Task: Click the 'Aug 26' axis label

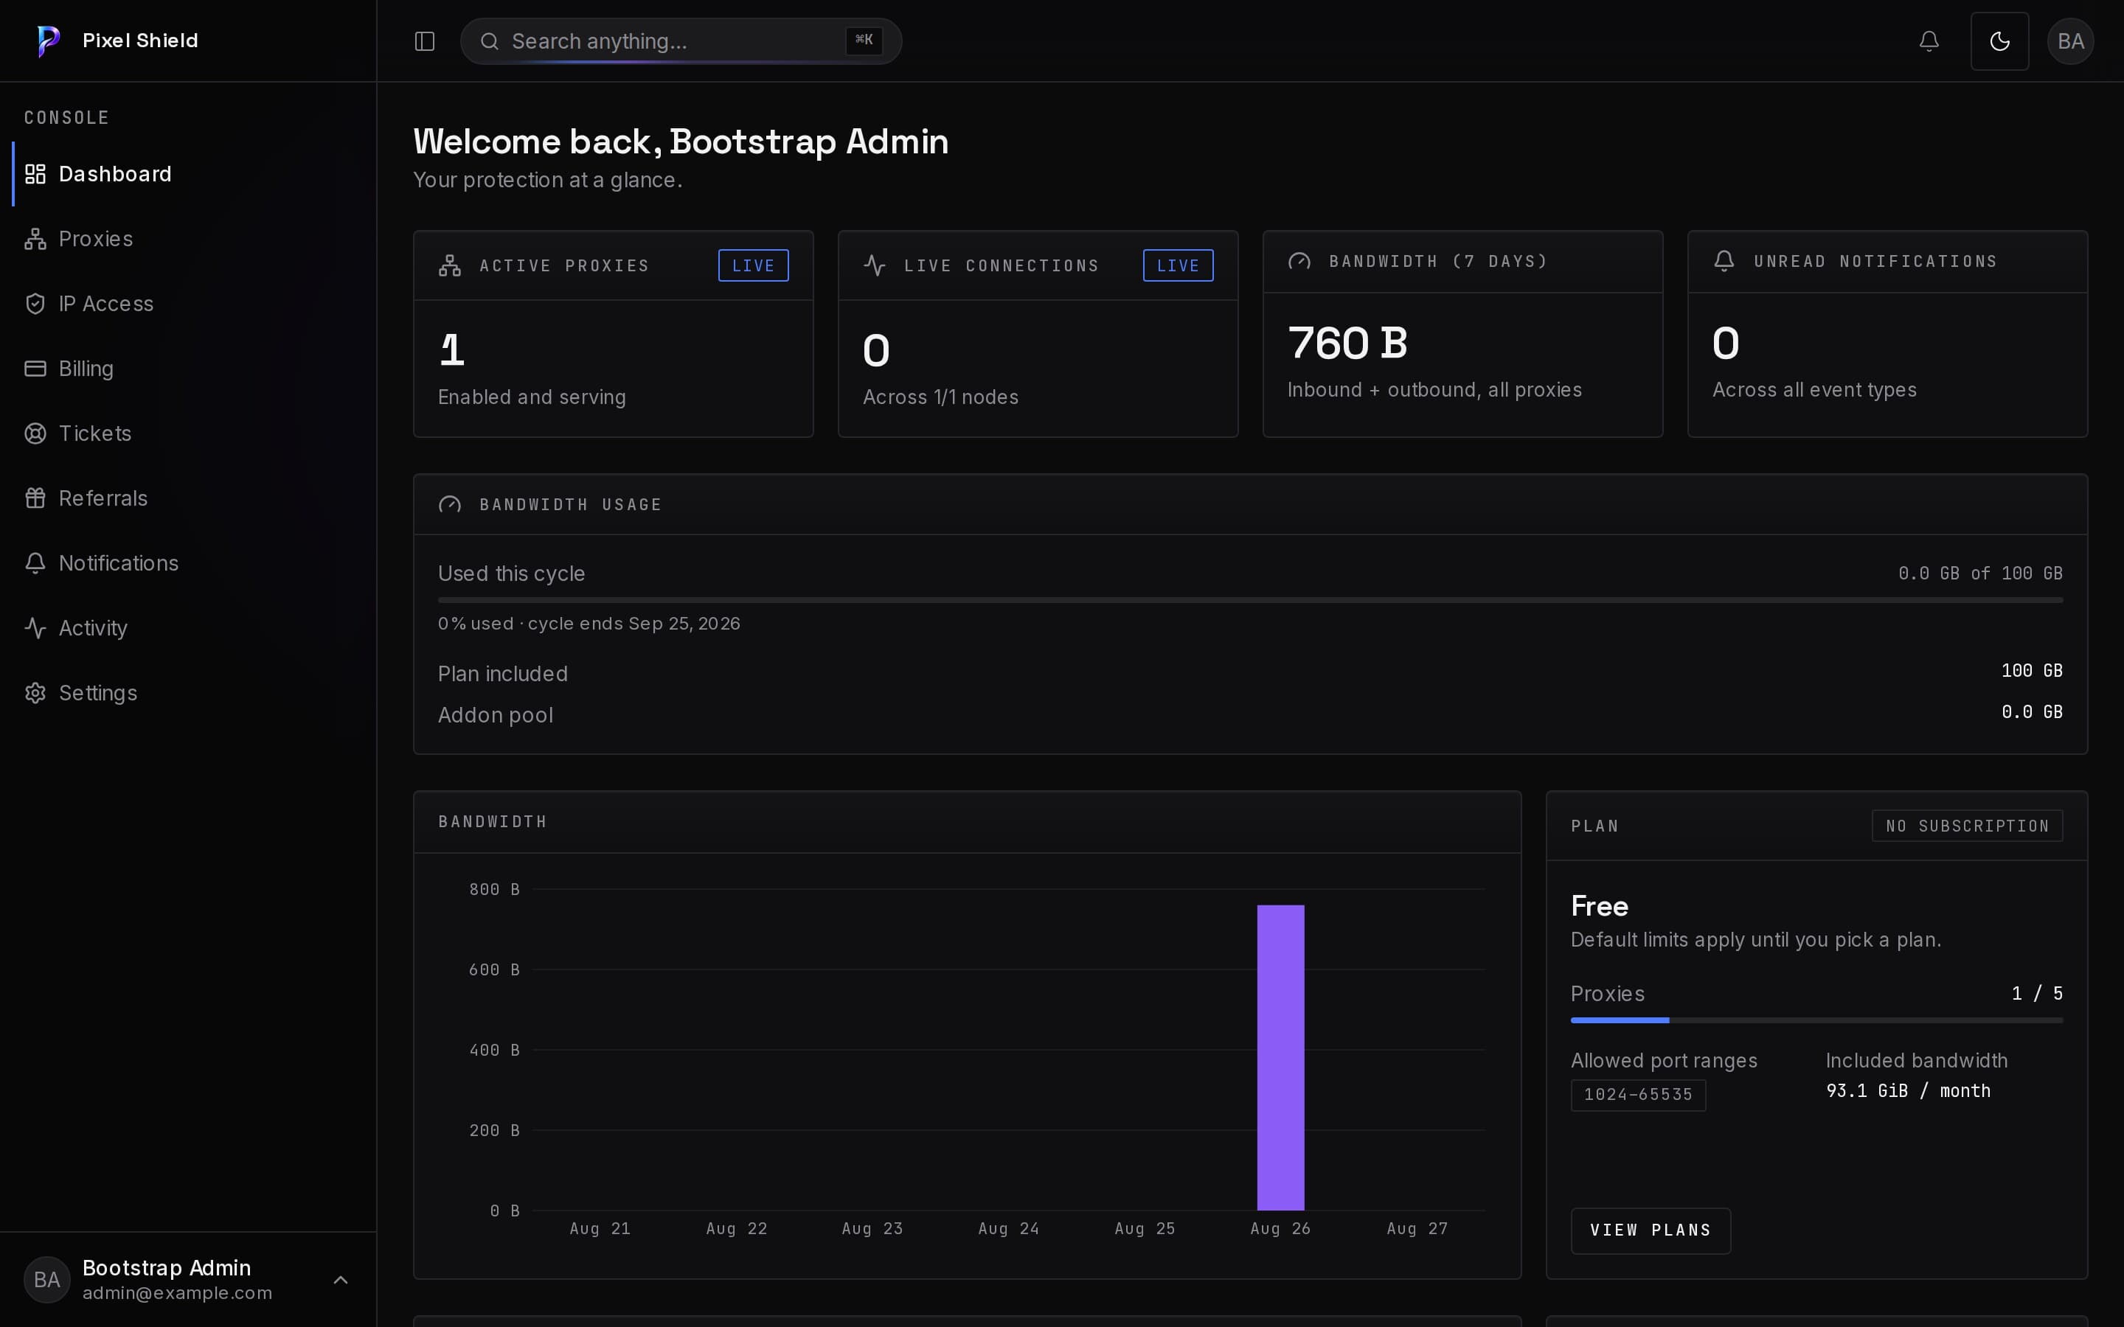Action: (1280, 1229)
